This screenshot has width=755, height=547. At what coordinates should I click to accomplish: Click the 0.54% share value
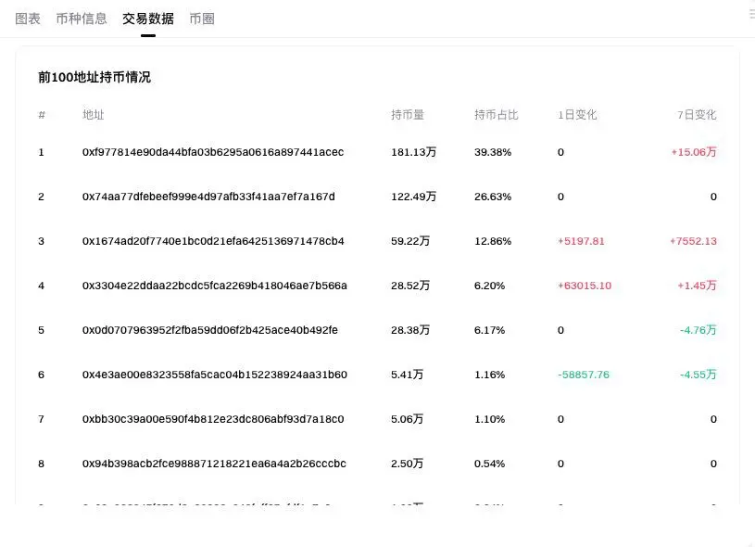click(x=490, y=464)
